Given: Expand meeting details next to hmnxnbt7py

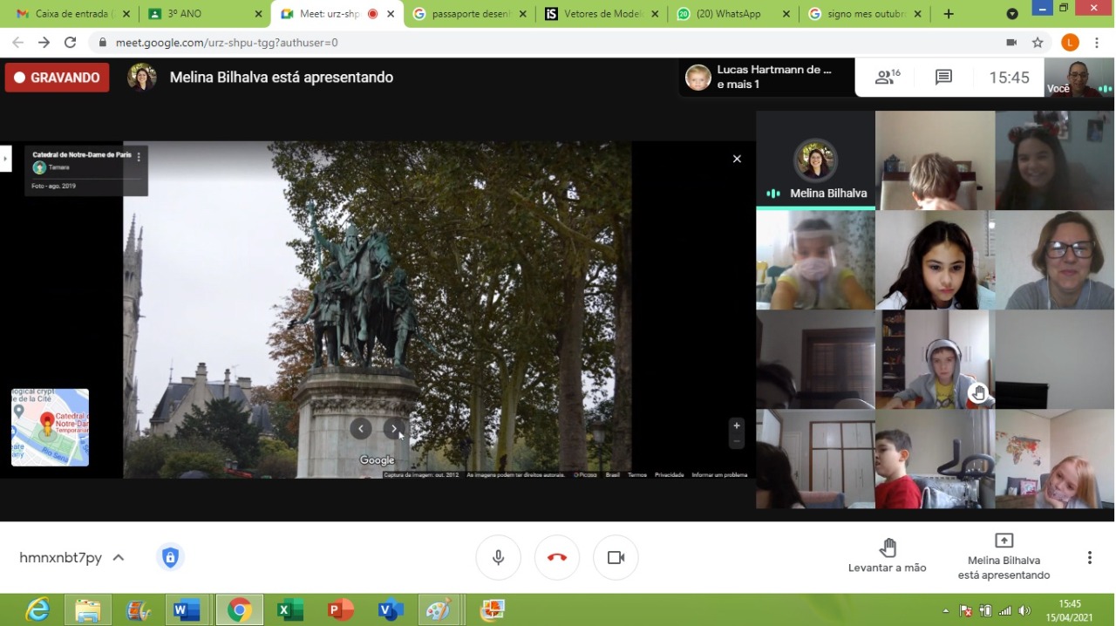Looking at the screenshot, I should 119,558.
